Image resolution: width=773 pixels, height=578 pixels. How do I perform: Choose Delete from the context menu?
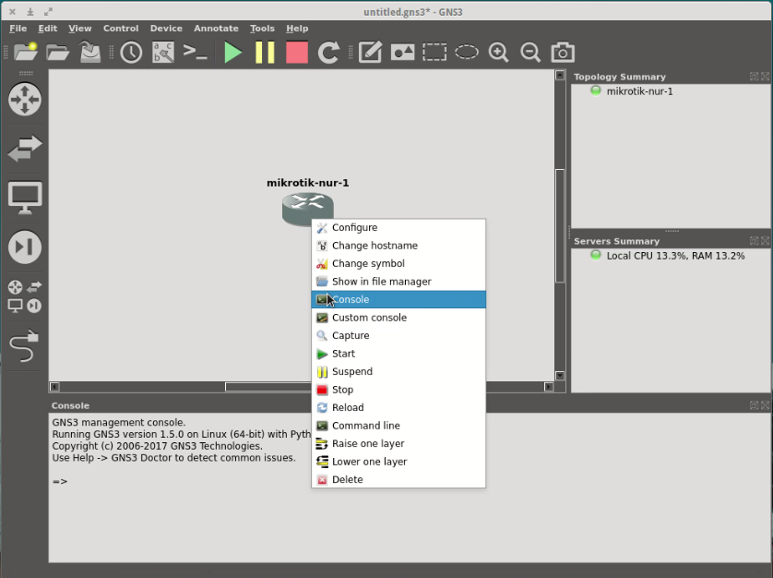click(398, 480)
